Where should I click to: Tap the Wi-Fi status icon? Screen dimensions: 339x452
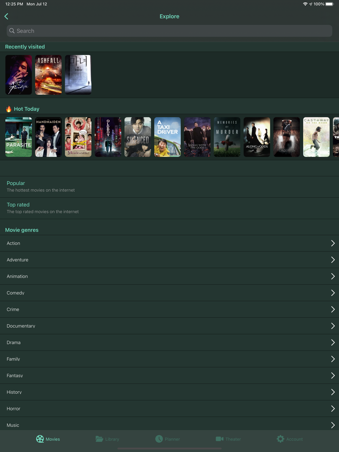coord(305,4)
